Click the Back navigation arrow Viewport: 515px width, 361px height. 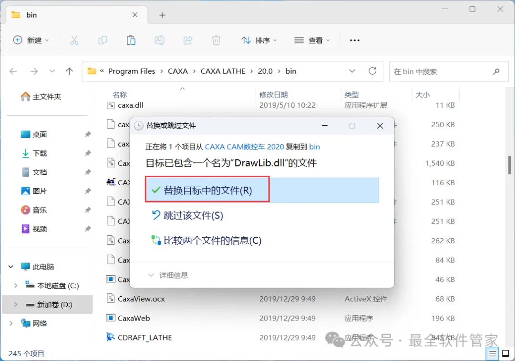tap(13, 71)
